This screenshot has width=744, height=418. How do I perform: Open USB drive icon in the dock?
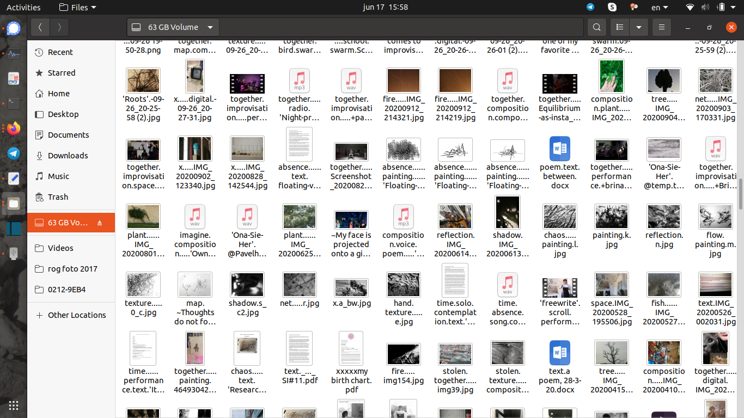tap(14, 254)
